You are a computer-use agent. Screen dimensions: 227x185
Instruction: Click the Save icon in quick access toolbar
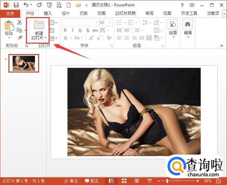click(16, 5)
